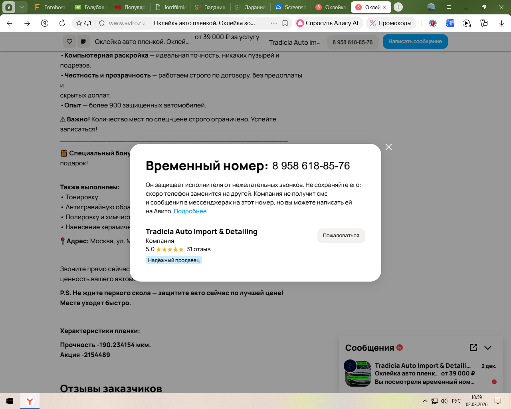Open the Tradicia Auto Import chat conversation
The width and height of the screenshot is (511, 409).
(421, 373)
